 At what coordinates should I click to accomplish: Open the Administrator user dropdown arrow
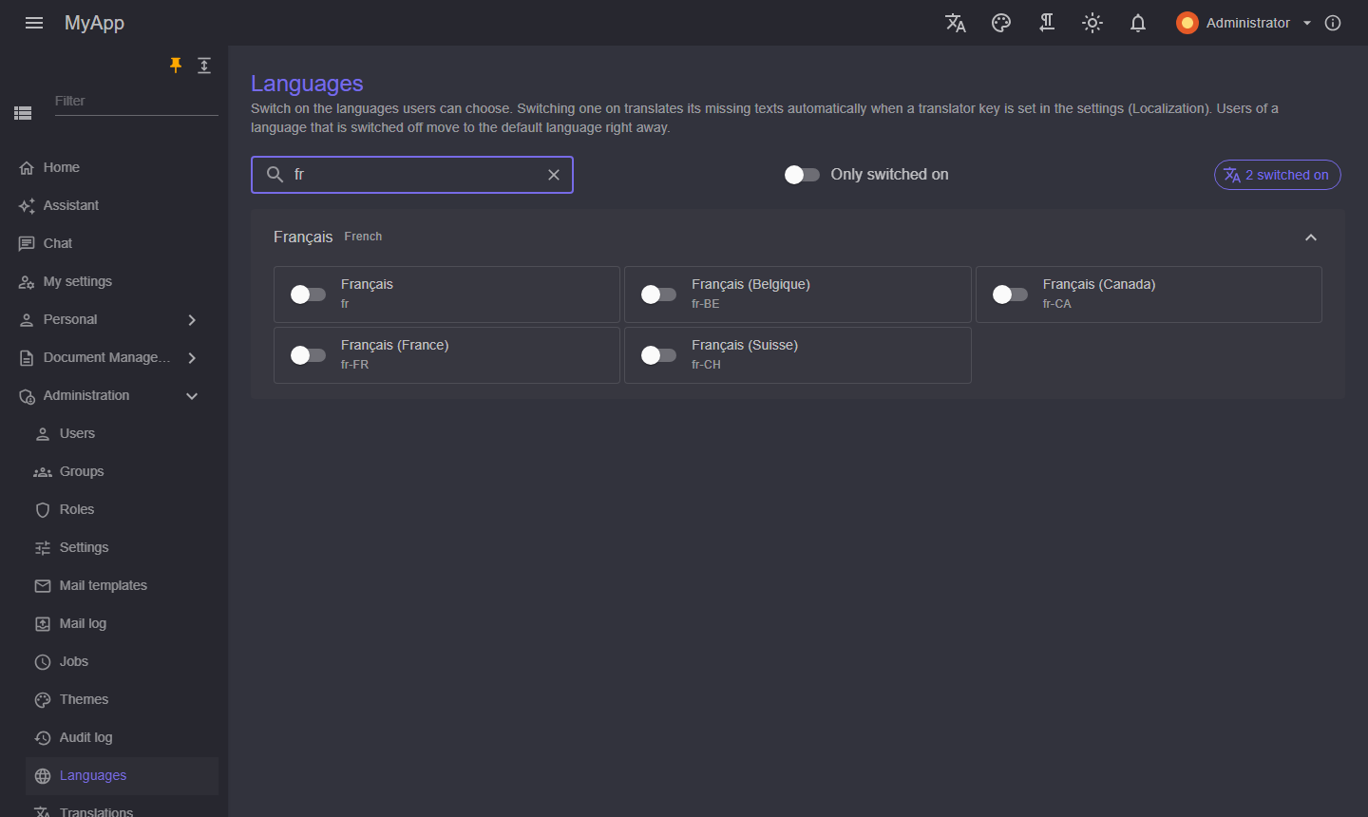click(x=1307, y=23)
